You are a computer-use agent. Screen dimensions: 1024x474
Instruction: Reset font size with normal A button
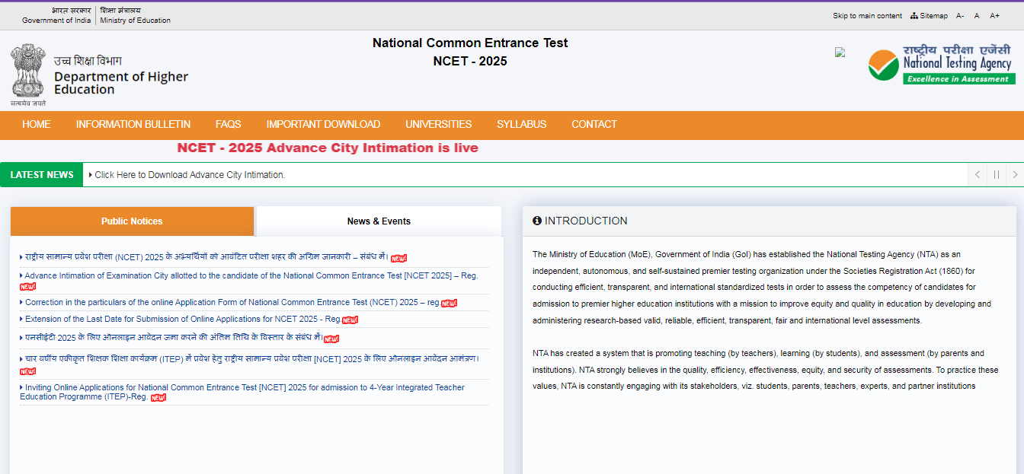click(977, 16)
